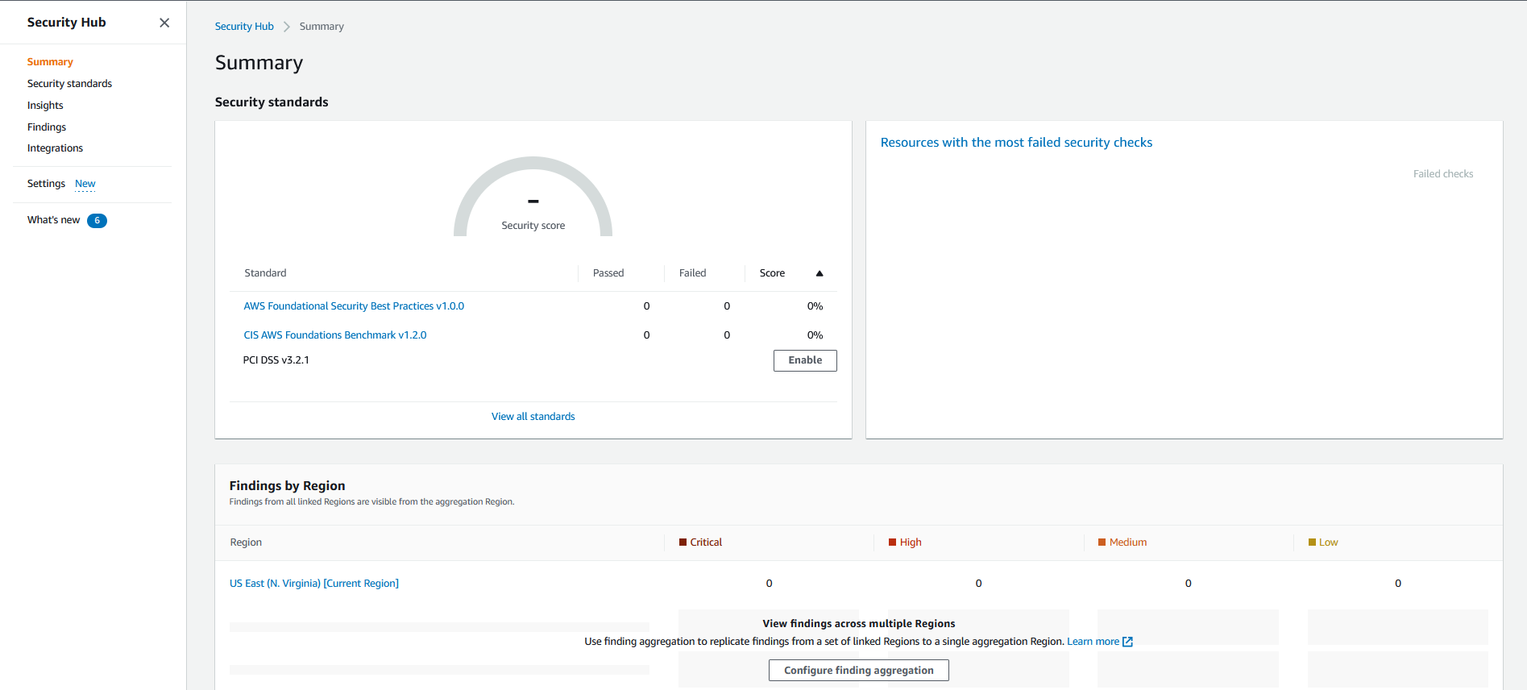The width and height of the screenshot is (1527, 690).
Task: Close the Security Hub side navigation
Action: (164, 23)
